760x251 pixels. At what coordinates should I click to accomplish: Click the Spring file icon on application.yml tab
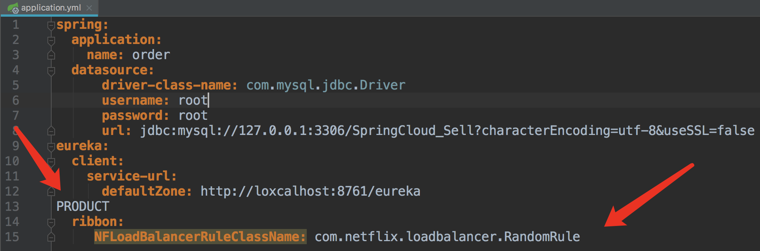point(13,8)
